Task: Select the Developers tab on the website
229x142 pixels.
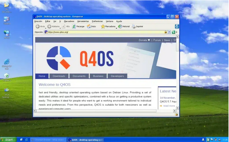Action: 117,76
